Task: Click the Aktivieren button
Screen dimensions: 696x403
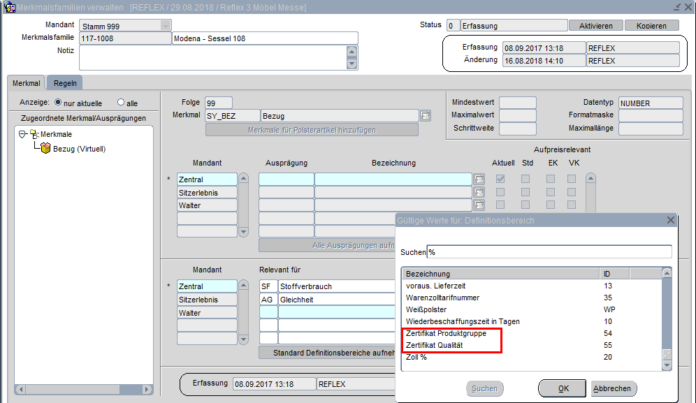Action: point(596,26)
